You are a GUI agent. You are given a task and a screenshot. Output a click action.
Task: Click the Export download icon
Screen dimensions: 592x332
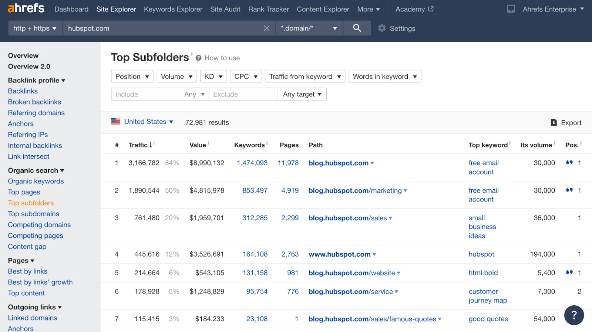point(554,122)
